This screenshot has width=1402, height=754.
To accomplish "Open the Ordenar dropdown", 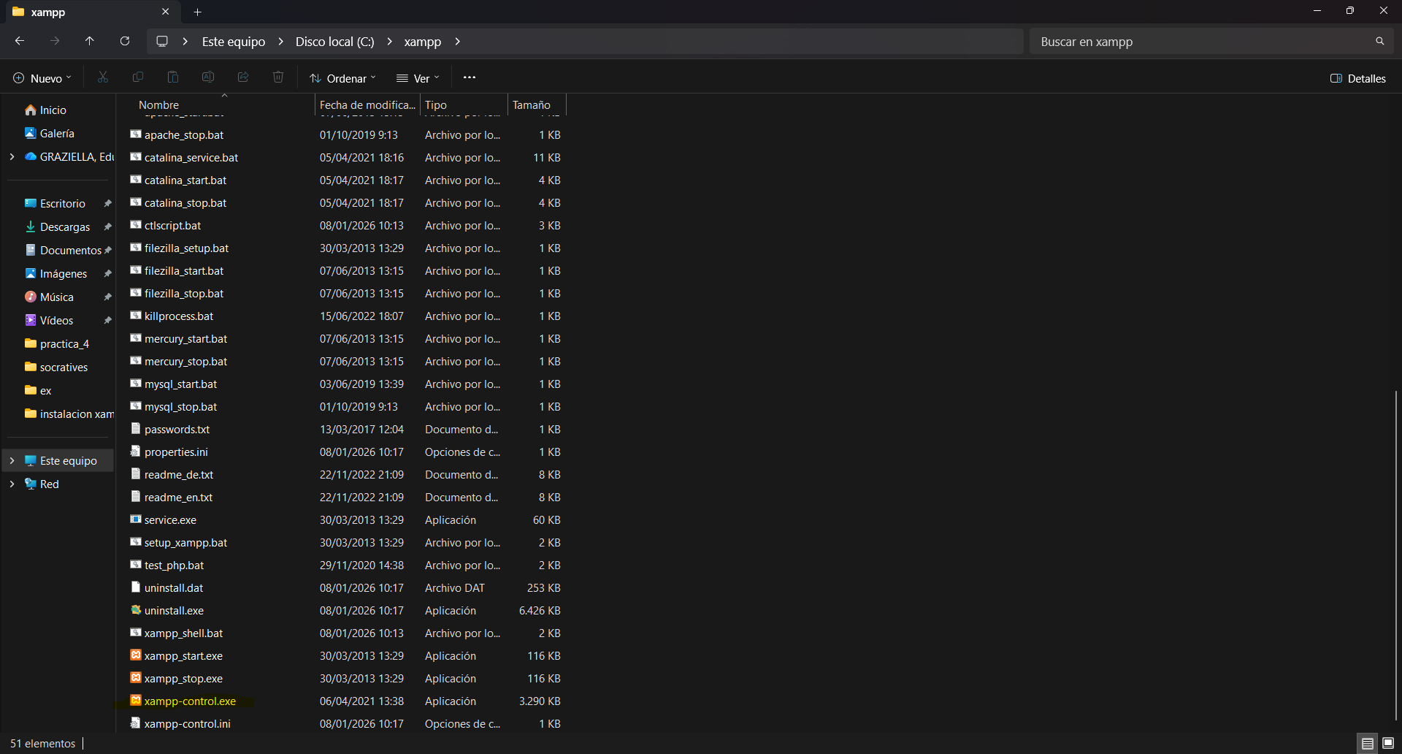I will coord(342,78).
